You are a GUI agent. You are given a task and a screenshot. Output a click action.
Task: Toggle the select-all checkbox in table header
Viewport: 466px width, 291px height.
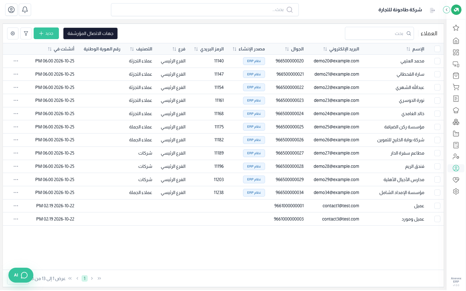[438, 49]
